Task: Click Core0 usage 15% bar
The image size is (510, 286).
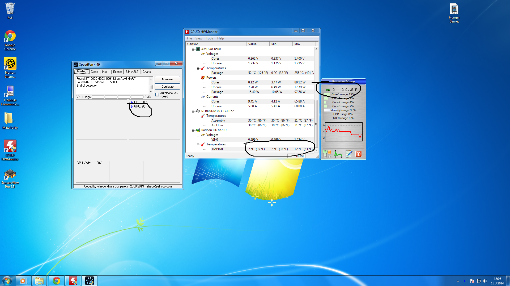Action: point(343,94)
